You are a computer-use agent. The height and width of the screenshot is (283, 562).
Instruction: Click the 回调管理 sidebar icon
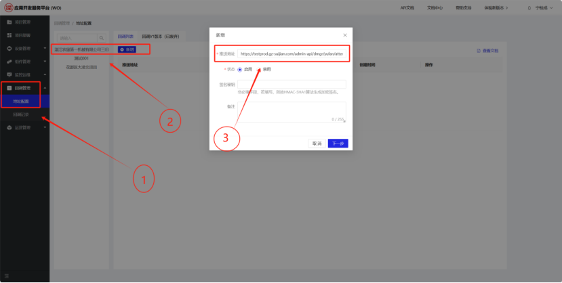pos(9,88)
